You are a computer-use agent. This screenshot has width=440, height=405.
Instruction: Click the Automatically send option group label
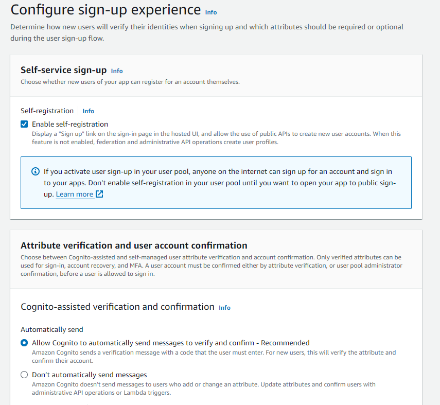pyautogui.click(x=52, y=329)
